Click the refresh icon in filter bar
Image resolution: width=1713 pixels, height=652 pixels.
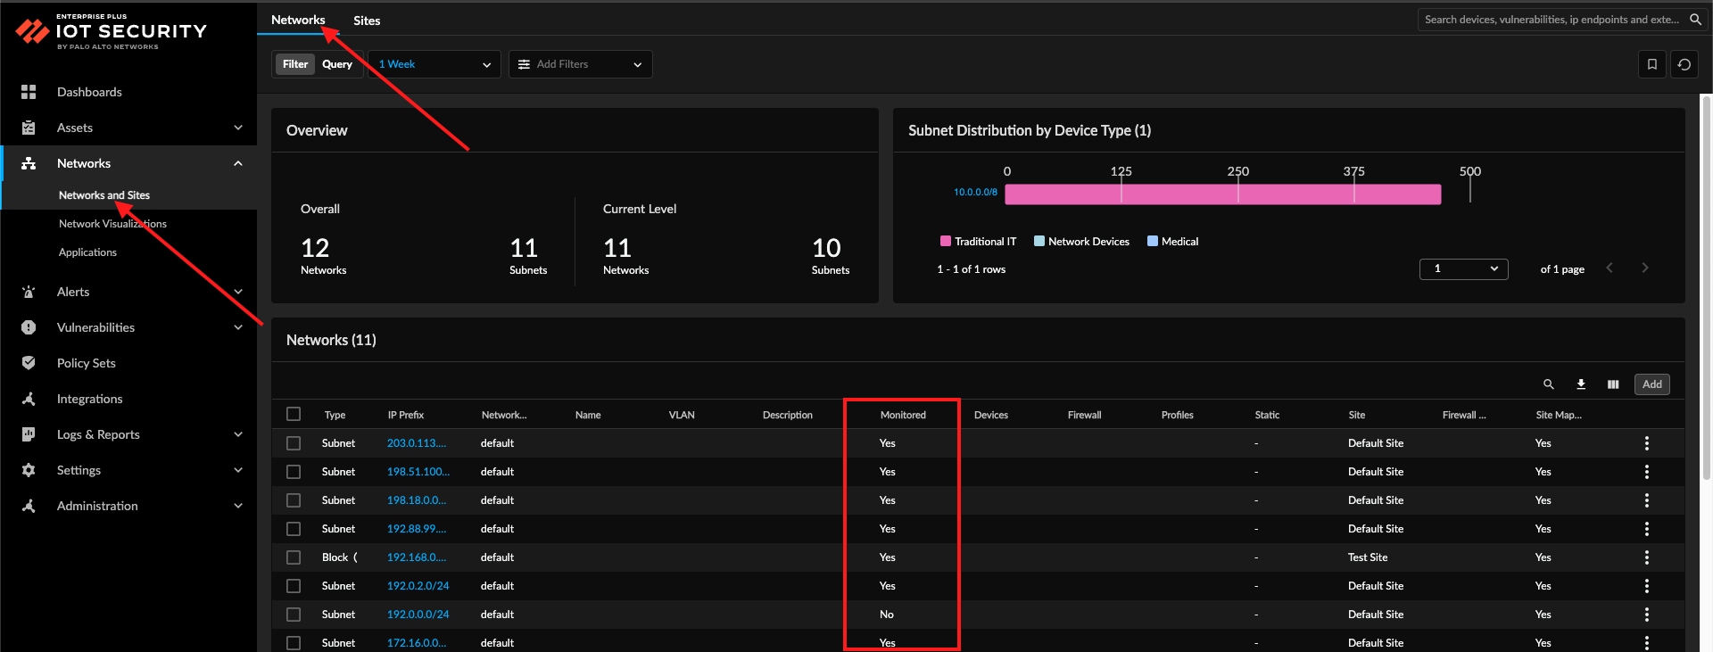[1684, 64]
